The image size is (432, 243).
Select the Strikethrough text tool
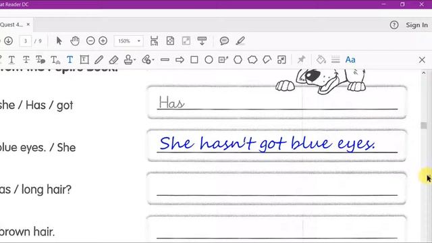tap(26, 60)
